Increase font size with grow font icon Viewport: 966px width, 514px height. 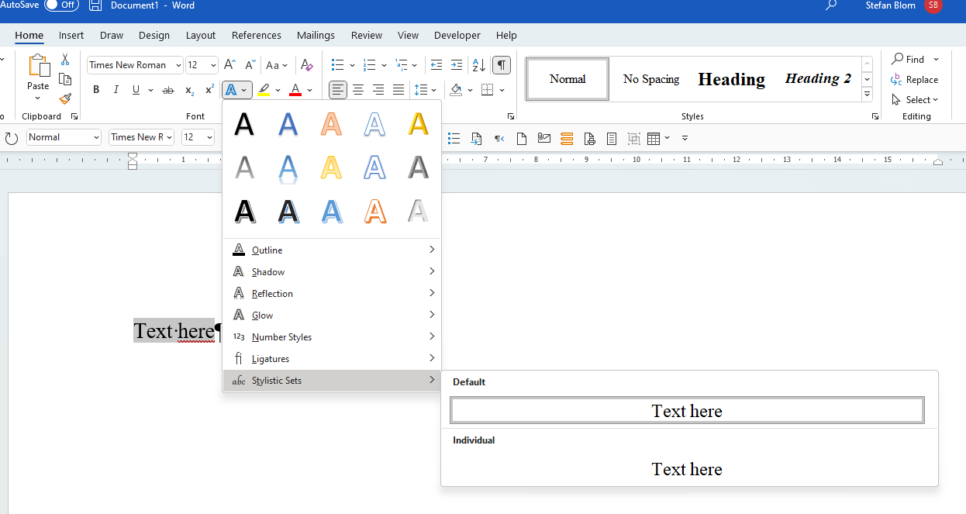click(x=229, y=65)
